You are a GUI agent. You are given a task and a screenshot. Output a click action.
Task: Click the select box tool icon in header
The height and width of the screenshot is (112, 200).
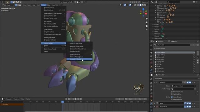click(12, 2)
